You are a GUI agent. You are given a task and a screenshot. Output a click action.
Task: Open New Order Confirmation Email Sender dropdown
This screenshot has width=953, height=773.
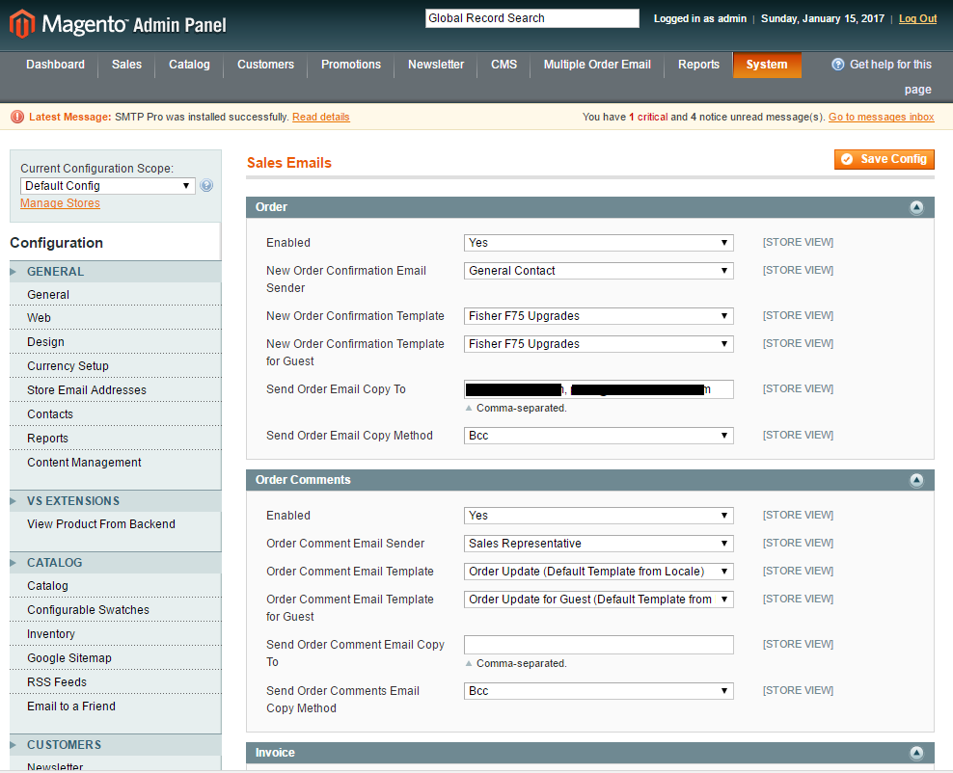(x=598, y=271)
